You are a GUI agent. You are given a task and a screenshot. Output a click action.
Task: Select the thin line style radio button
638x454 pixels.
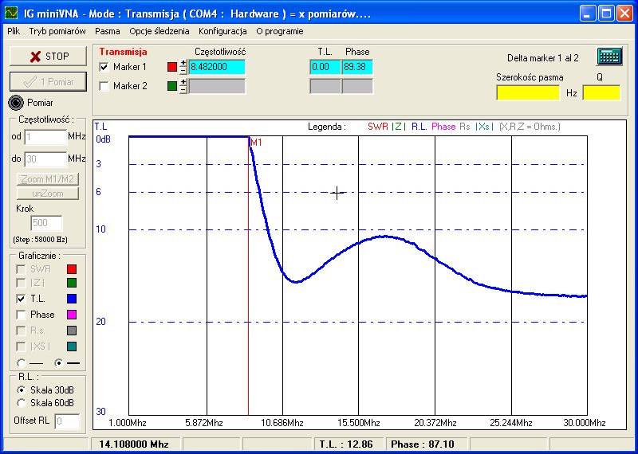[21, 362]
